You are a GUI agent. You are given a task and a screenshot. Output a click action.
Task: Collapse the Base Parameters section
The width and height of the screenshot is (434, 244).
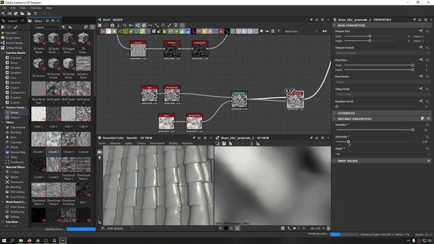coord(334,25)
